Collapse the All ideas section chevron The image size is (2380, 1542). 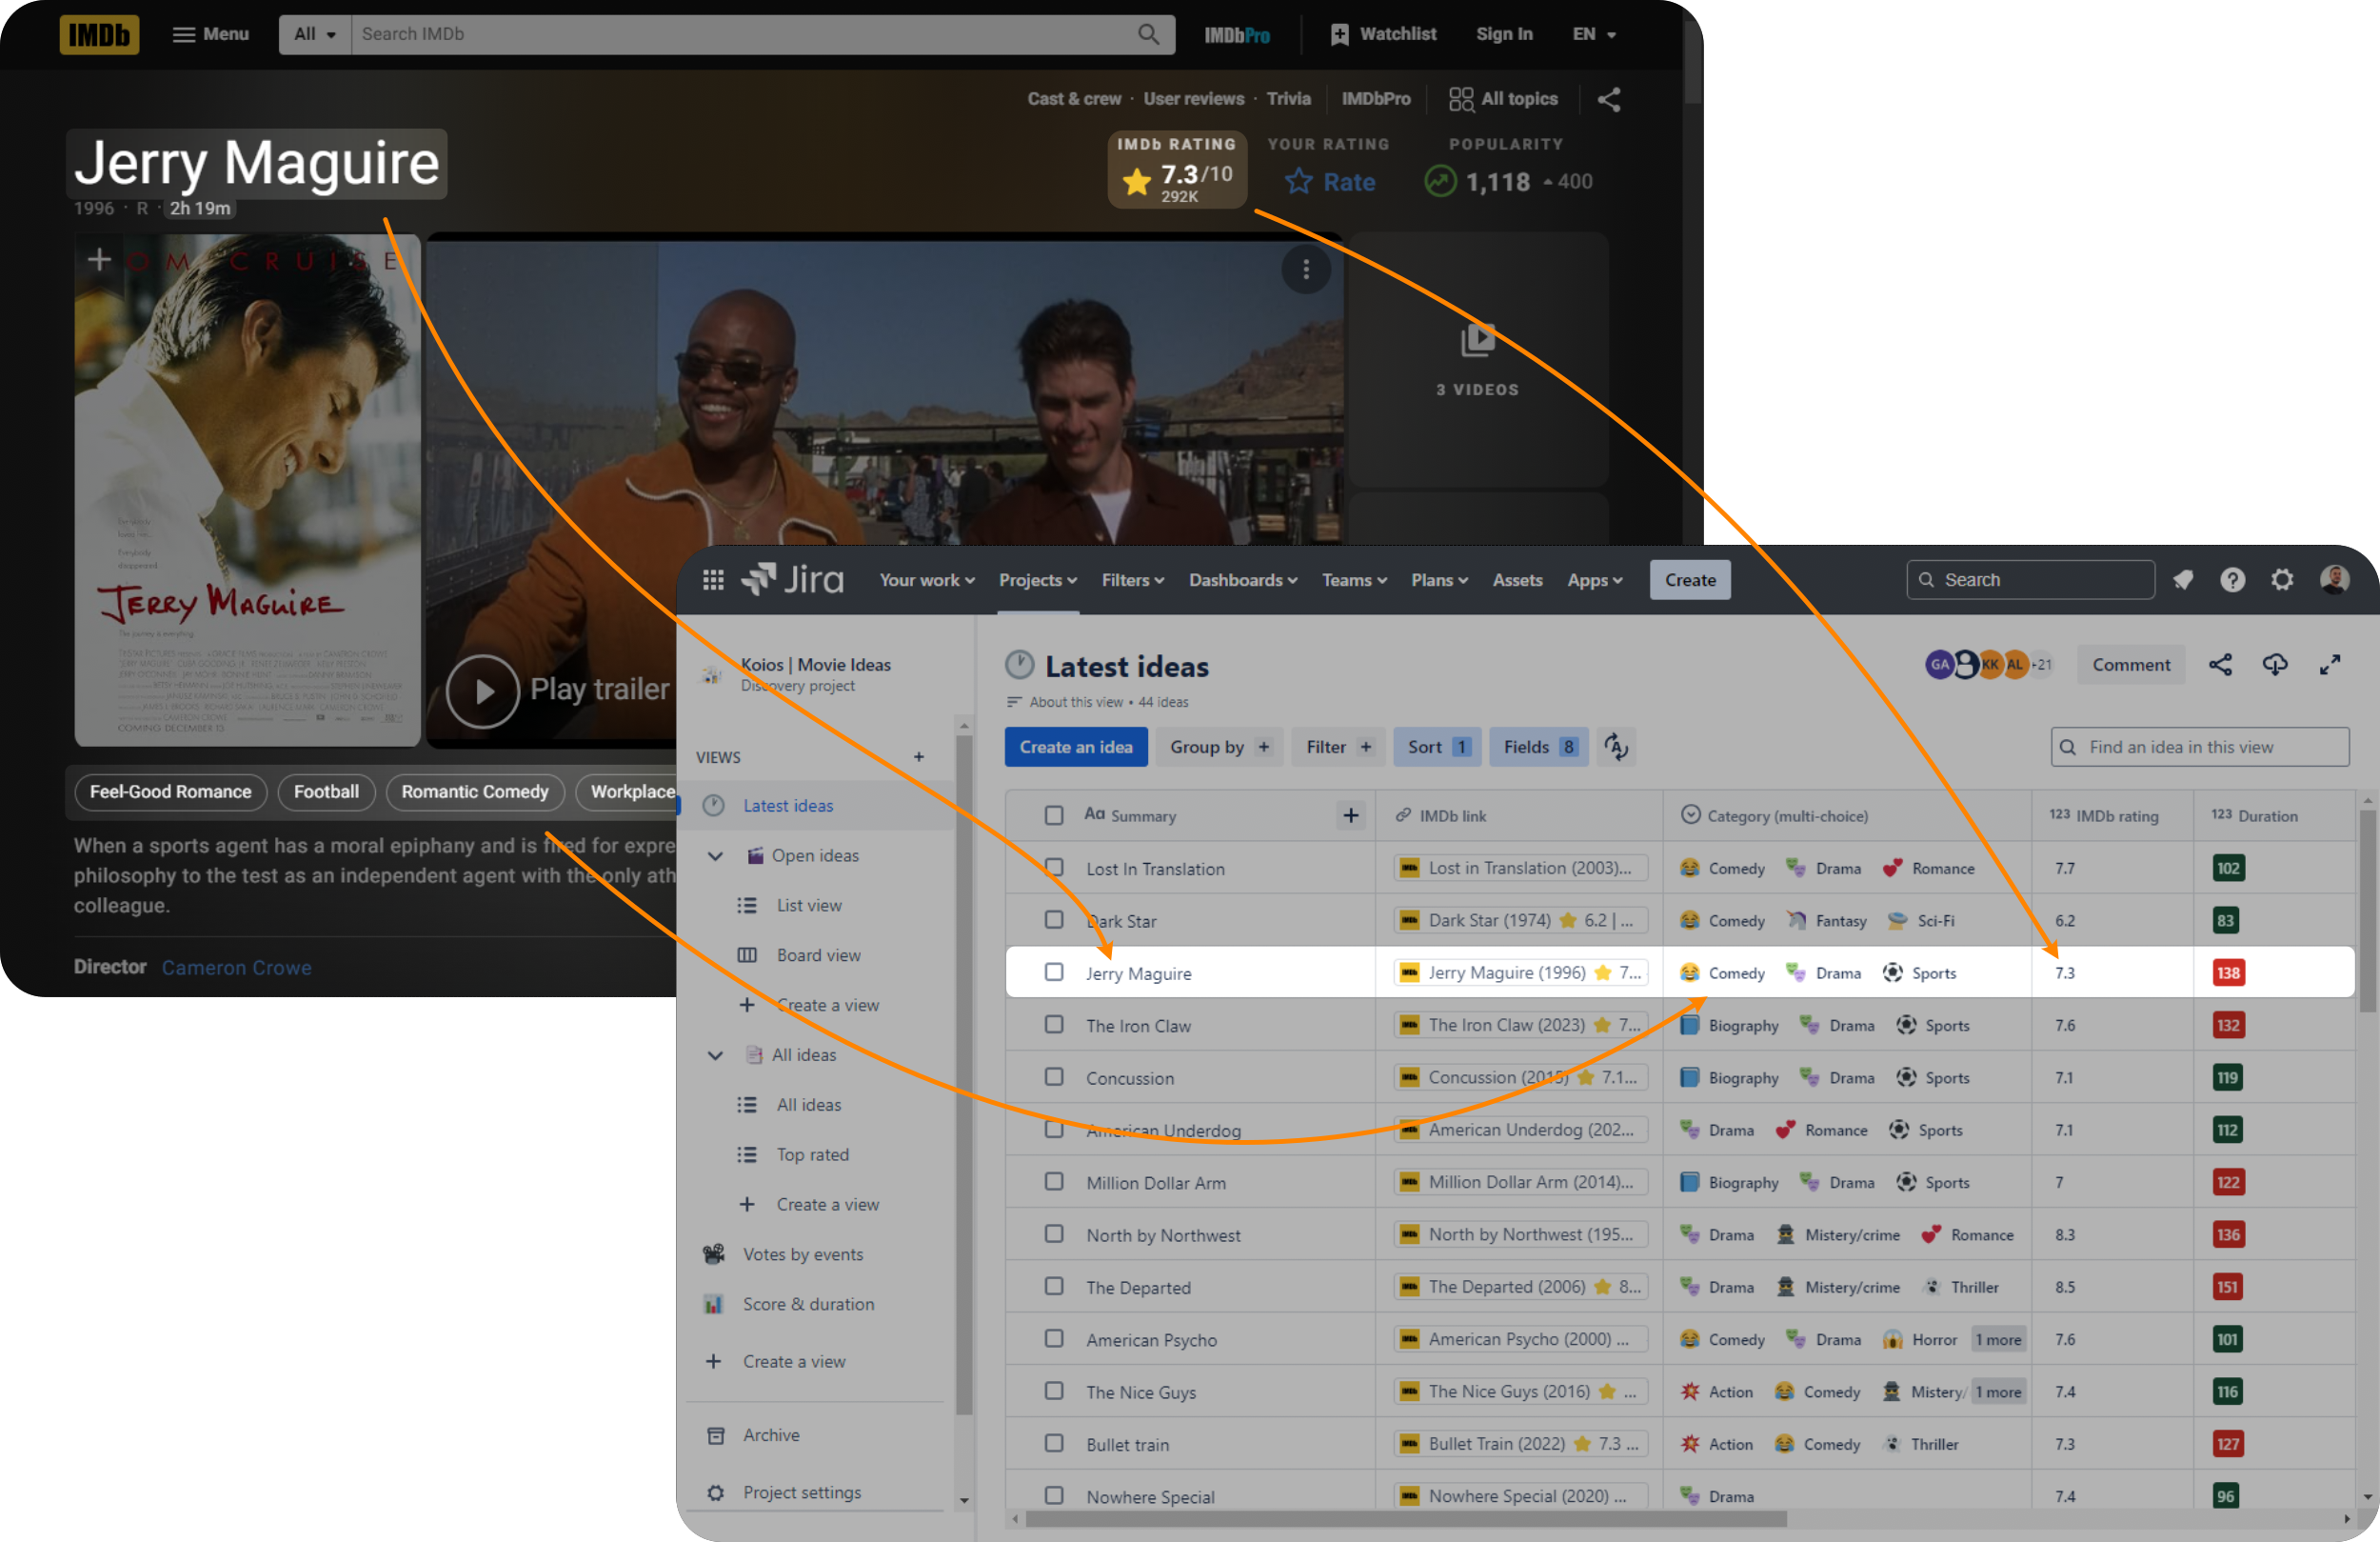tap(715, 1055)
